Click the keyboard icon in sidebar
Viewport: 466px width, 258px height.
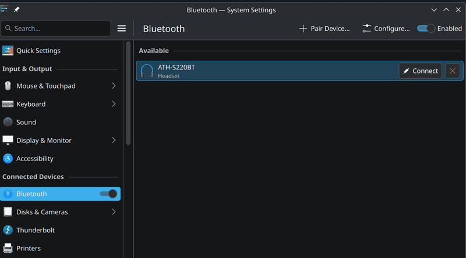(x=8, y=104)
